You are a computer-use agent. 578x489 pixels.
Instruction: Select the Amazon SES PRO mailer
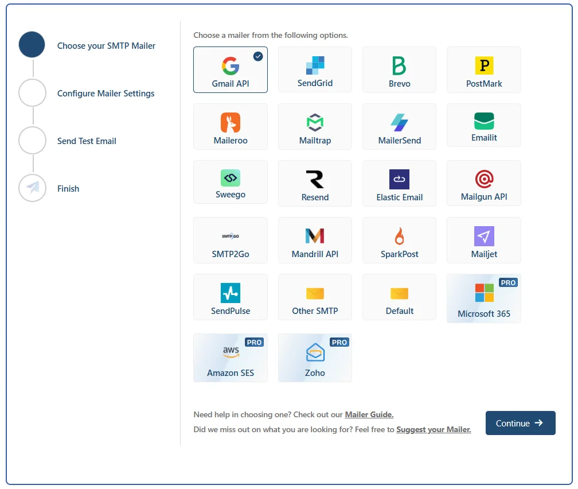coord(230,357)
